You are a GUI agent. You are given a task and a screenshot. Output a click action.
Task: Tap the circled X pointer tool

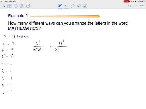(85, 6)
